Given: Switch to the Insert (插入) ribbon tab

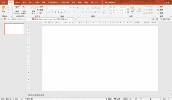Looking at the screenshot, I should pos(24,2).
